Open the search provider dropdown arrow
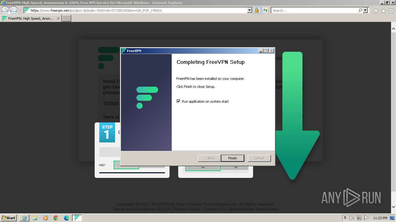The width and height of the screenshot is (396, 222). click(365, 10)
